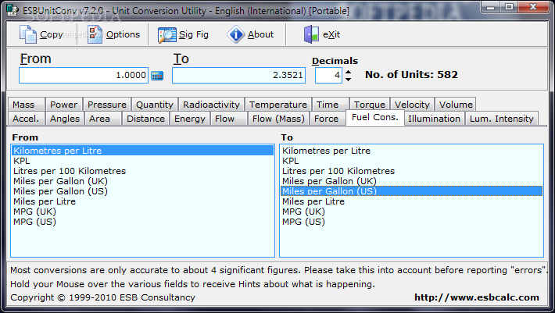Image resolution: width=555 pixels, height=313 pixels.
Task: Open the Volume tab
Action: click(x=456, y=105)
